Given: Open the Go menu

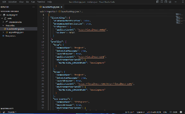Looking at the screenshot, I should [27, 2].
